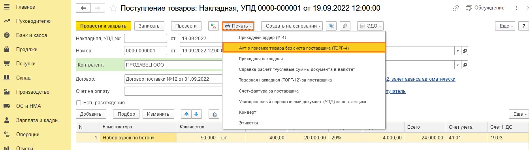Image resolution: width=529 pixels, height=150 pixels.
Task: Click Счет учета cell 41.01
Action: pos(466,137)
